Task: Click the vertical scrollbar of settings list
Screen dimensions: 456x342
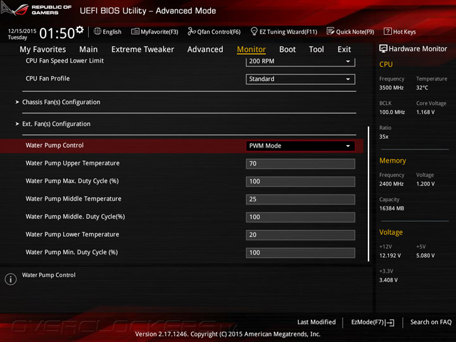Action: tap(369, 194)
